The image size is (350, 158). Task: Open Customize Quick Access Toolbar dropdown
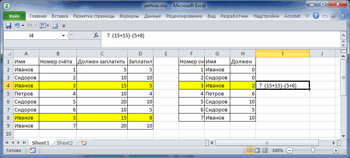[64, 26]
